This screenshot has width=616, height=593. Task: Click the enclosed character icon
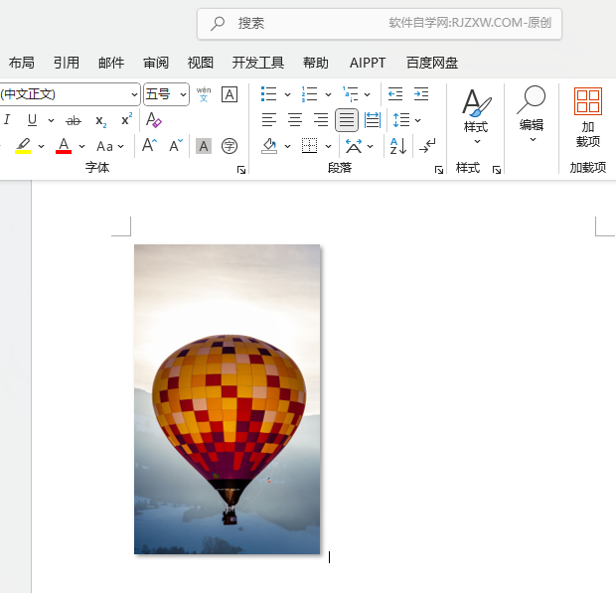click(230, 146)
